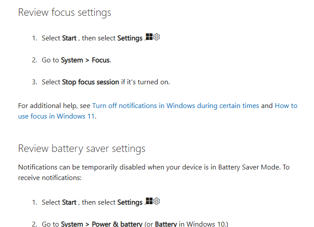This screenshot has width=314, height=227.
Task: Click 'Review battery saver settings' heading
Action: tap(82, 149)
